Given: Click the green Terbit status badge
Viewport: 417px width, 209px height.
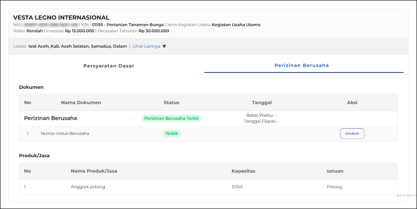Looking at the screenshot, I should point(171,134).
